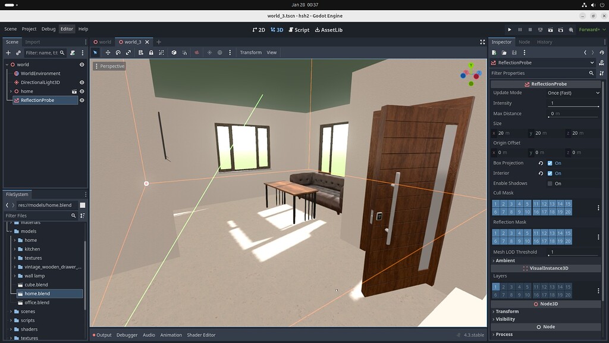
Task: Toggle visibility of DirectionalLight3D
Action: pos(81,82)
